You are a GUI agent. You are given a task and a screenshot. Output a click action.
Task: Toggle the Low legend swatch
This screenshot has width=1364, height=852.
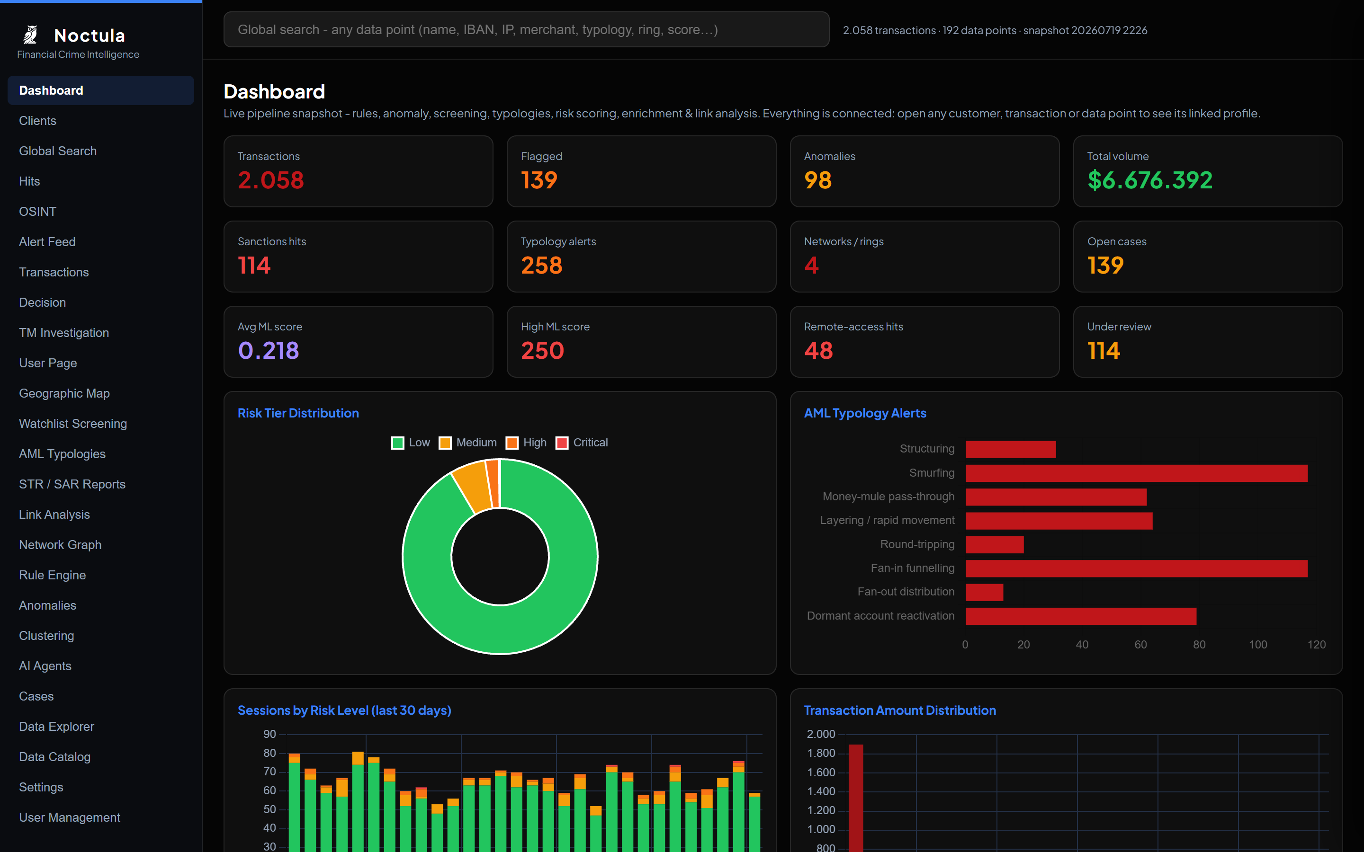[397, 443]
